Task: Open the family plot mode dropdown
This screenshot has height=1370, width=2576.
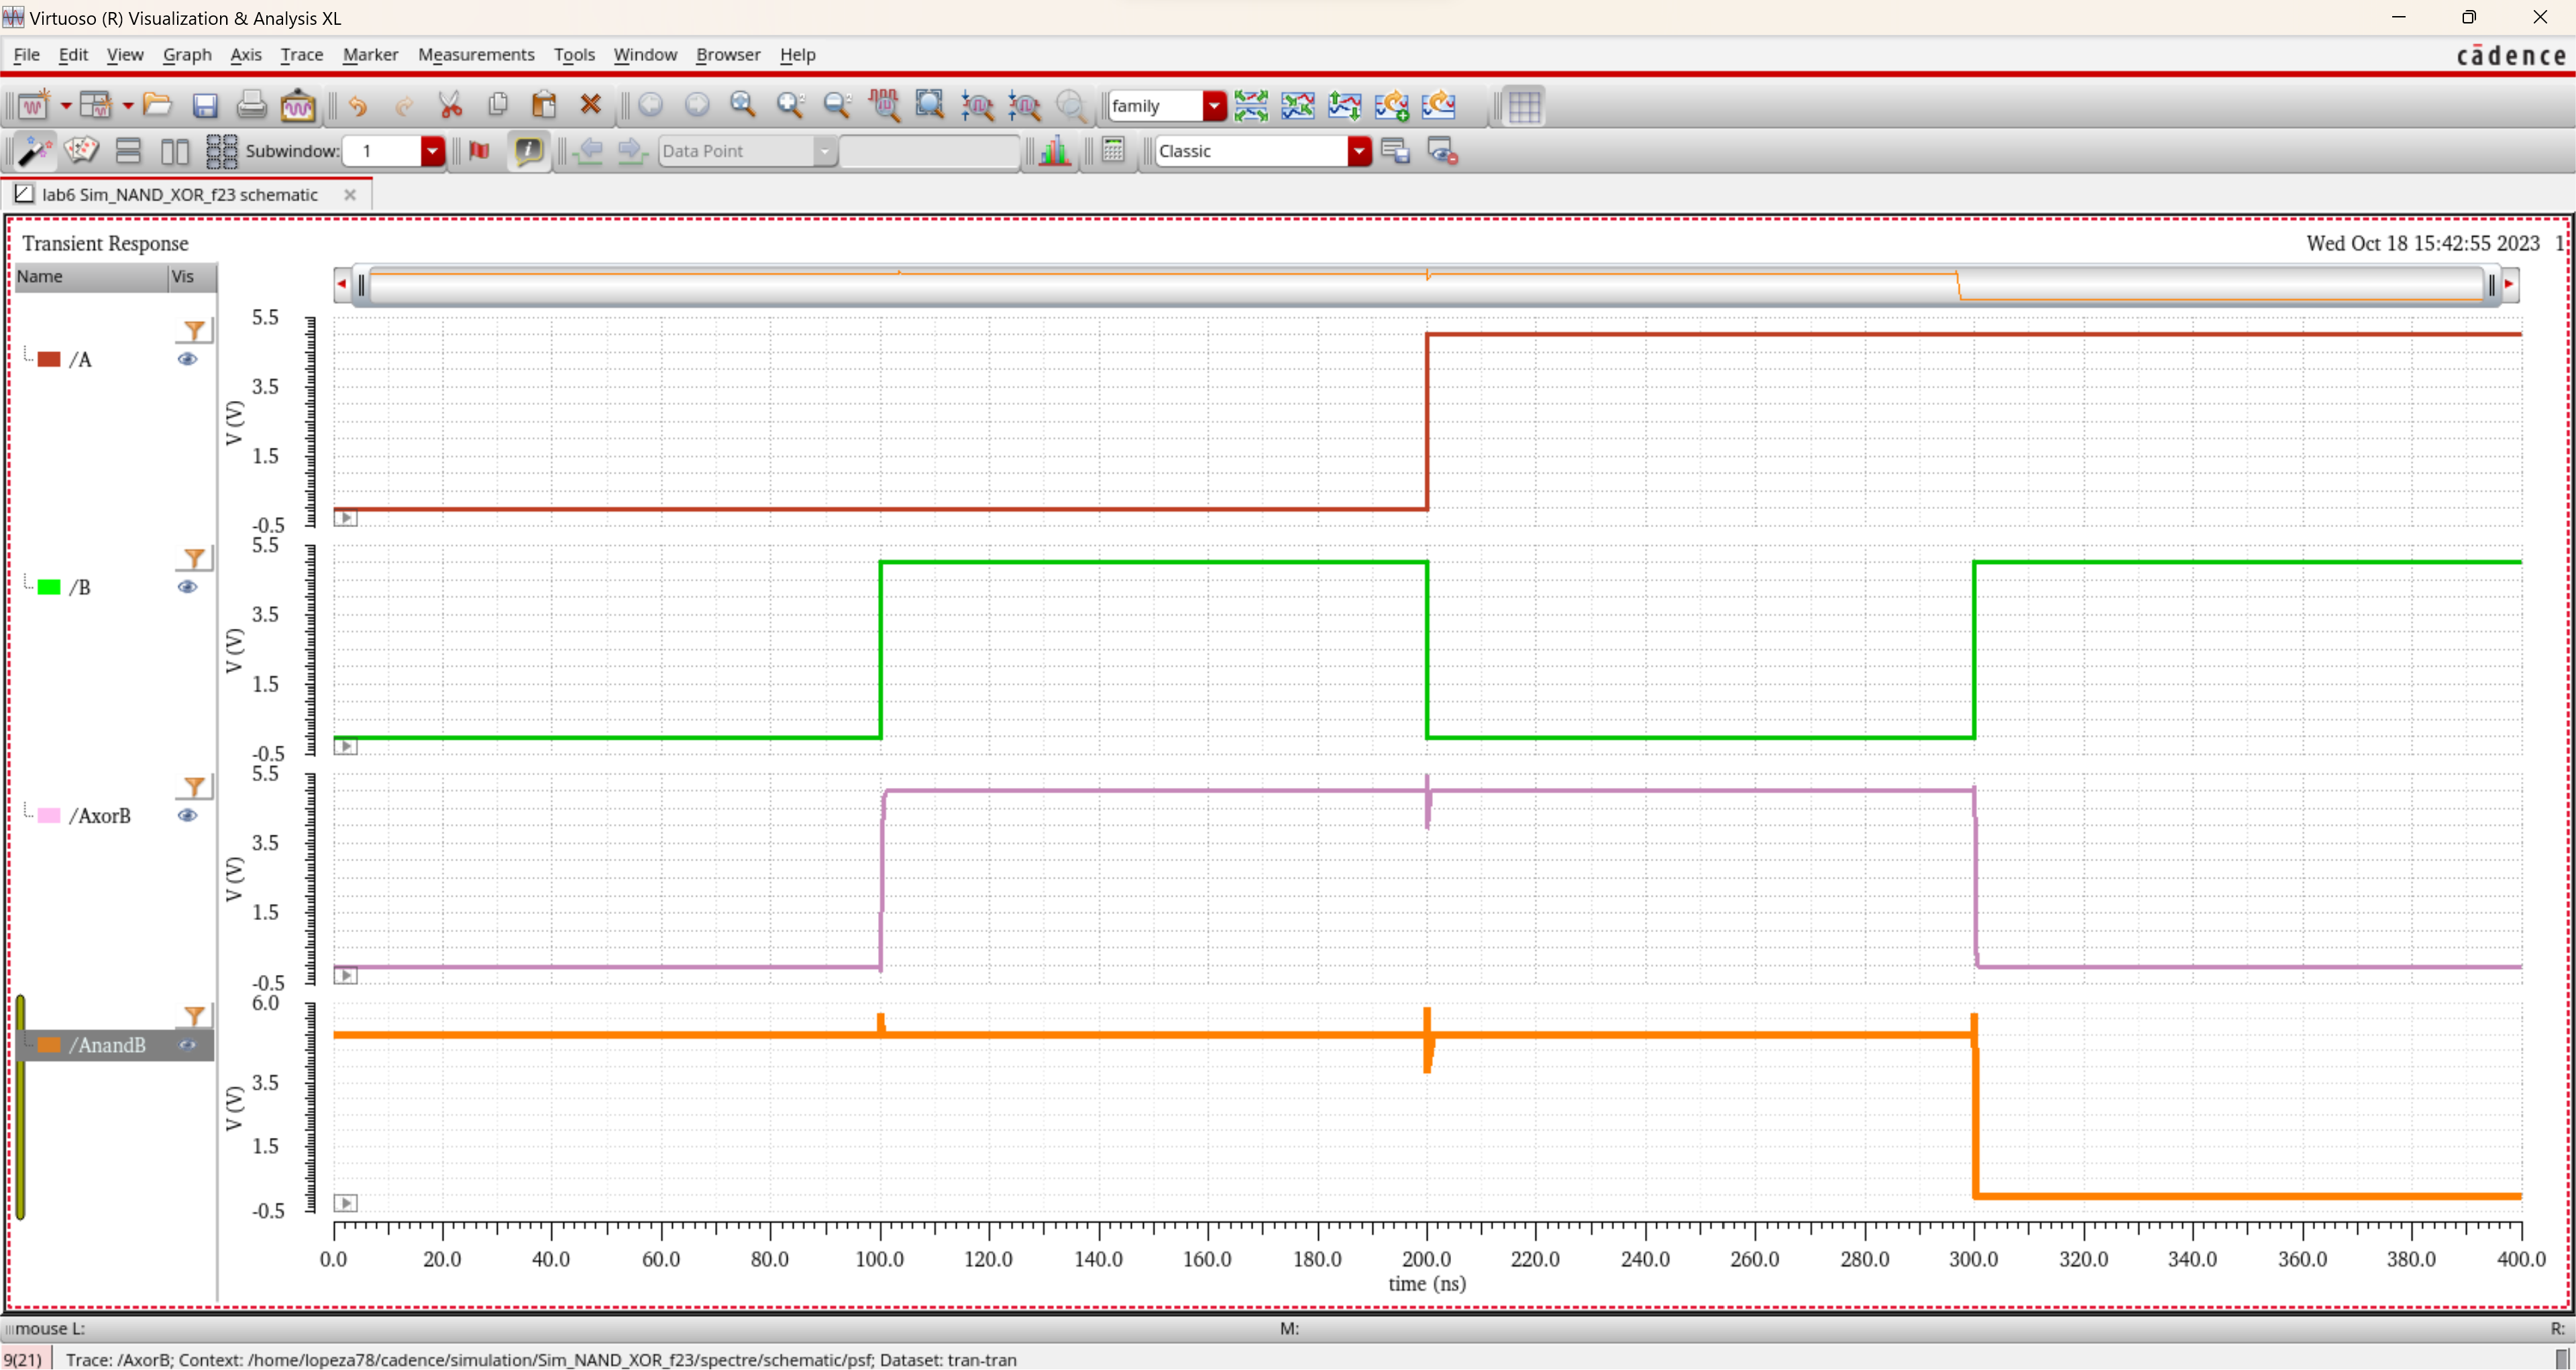Action: tap(1214, 105)
